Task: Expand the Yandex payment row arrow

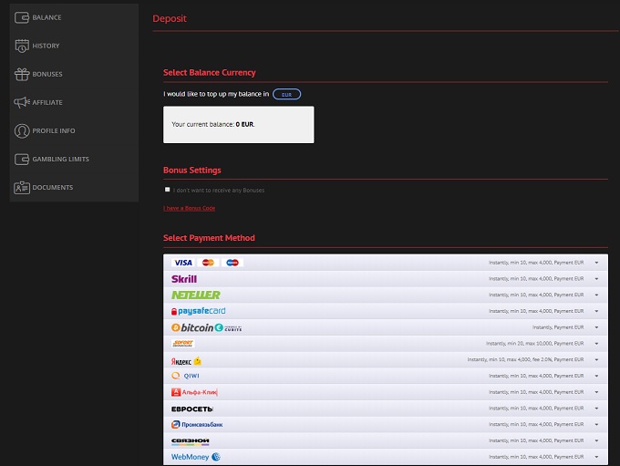Action: (x=596, y=359)
